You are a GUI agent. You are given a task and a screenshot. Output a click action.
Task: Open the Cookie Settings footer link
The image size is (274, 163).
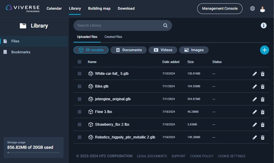coord(231,156)
